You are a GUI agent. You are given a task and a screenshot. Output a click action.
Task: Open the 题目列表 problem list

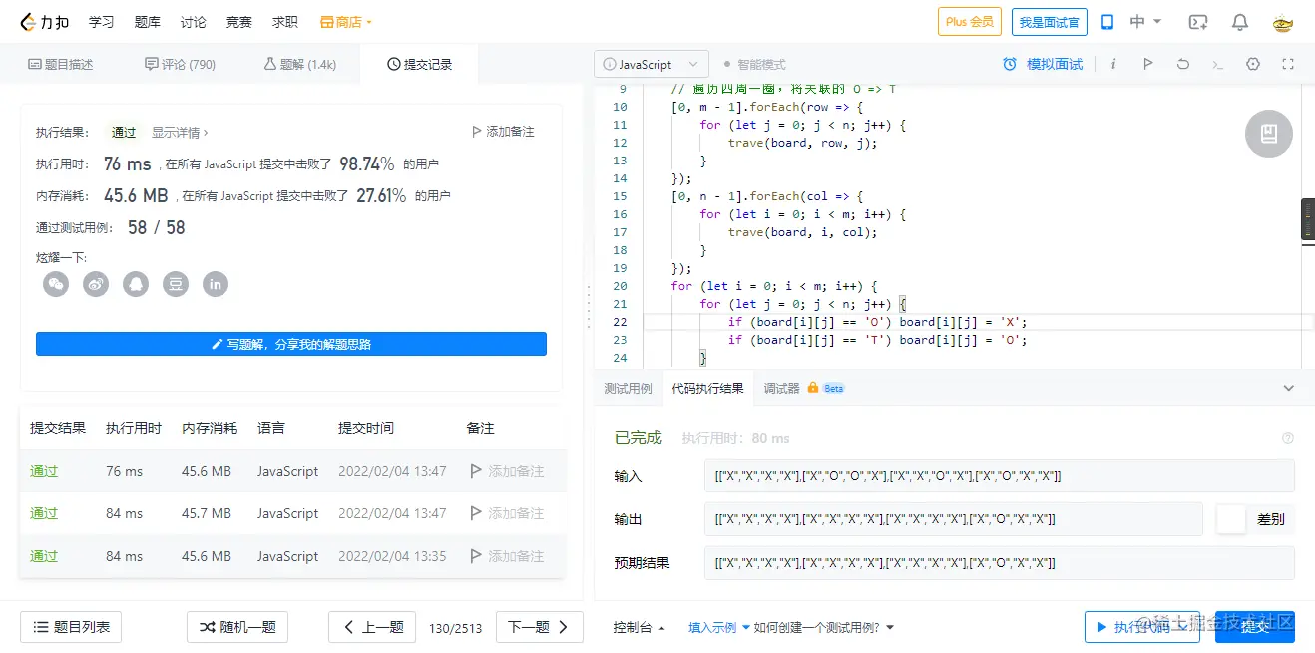71,627
